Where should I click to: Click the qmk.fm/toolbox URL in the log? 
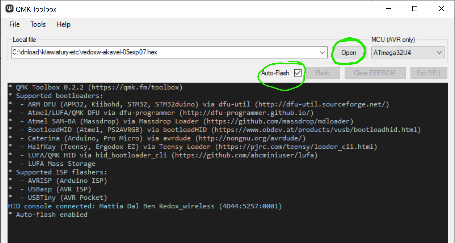(135, 87)
